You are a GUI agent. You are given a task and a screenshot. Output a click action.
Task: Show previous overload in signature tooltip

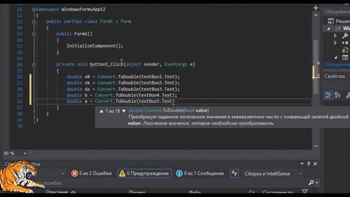pos(101,111)
